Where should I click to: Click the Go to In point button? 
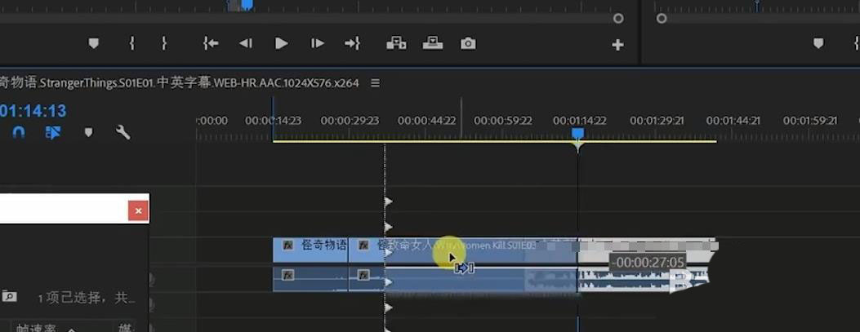point(211,44)
